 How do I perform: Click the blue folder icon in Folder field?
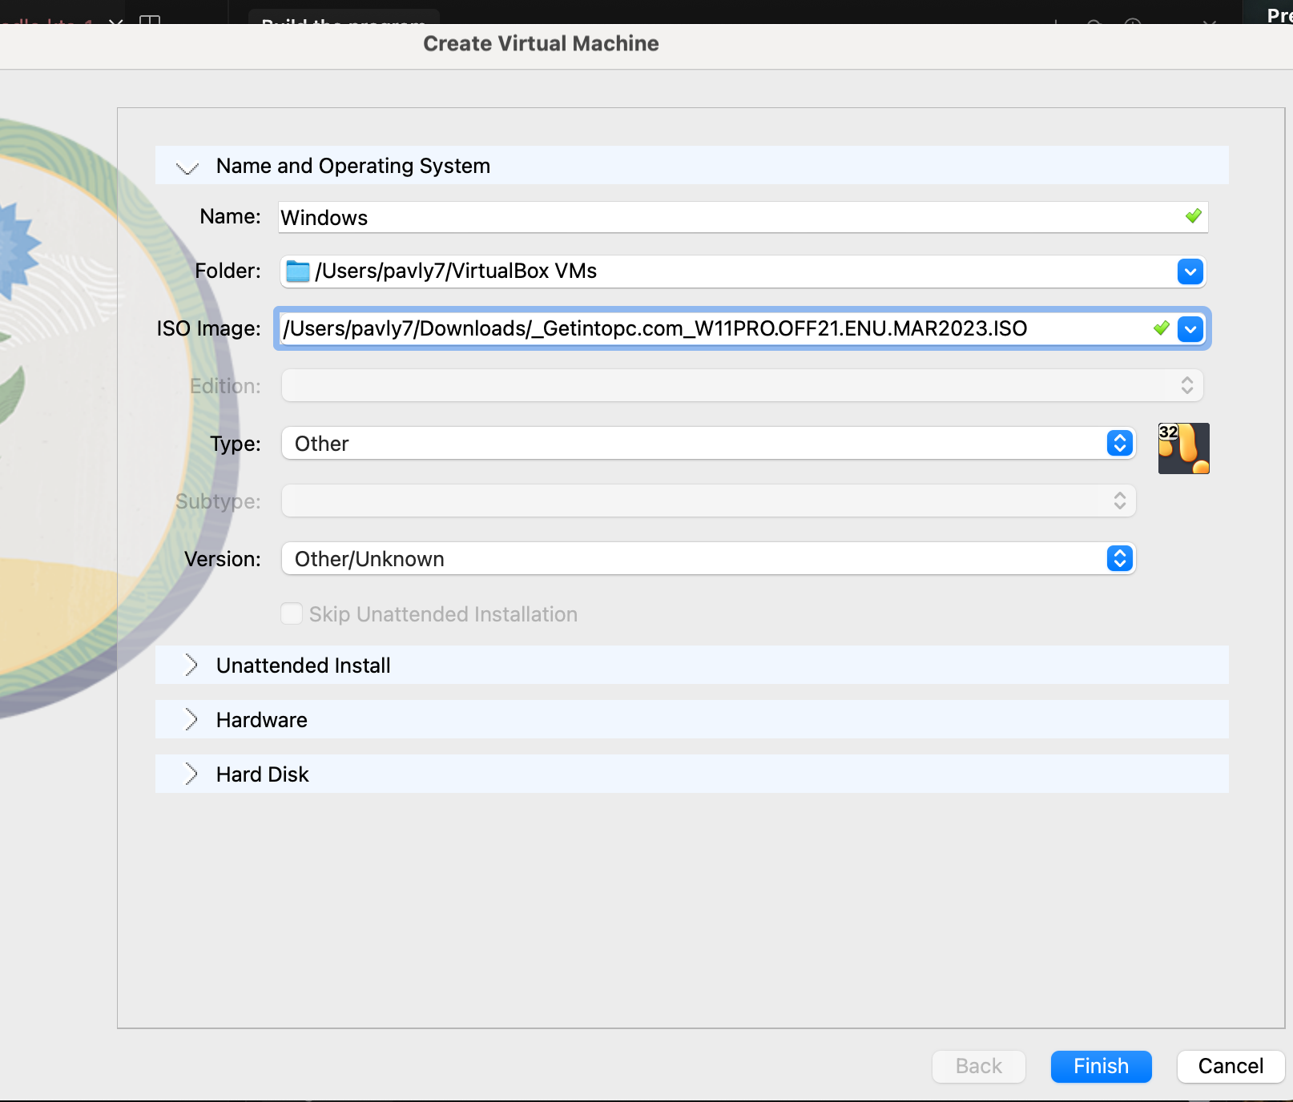[298, 271]
